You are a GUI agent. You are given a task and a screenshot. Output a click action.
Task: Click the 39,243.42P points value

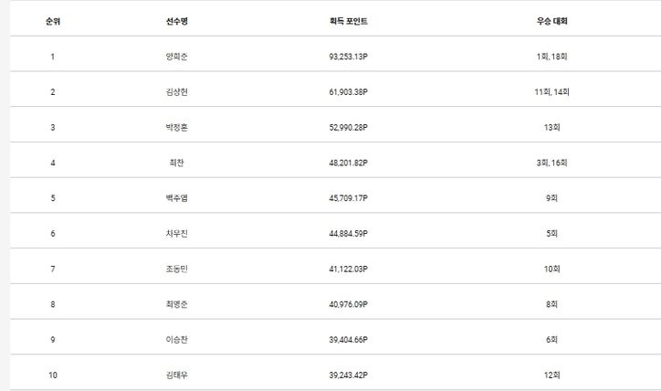(349, 375)
